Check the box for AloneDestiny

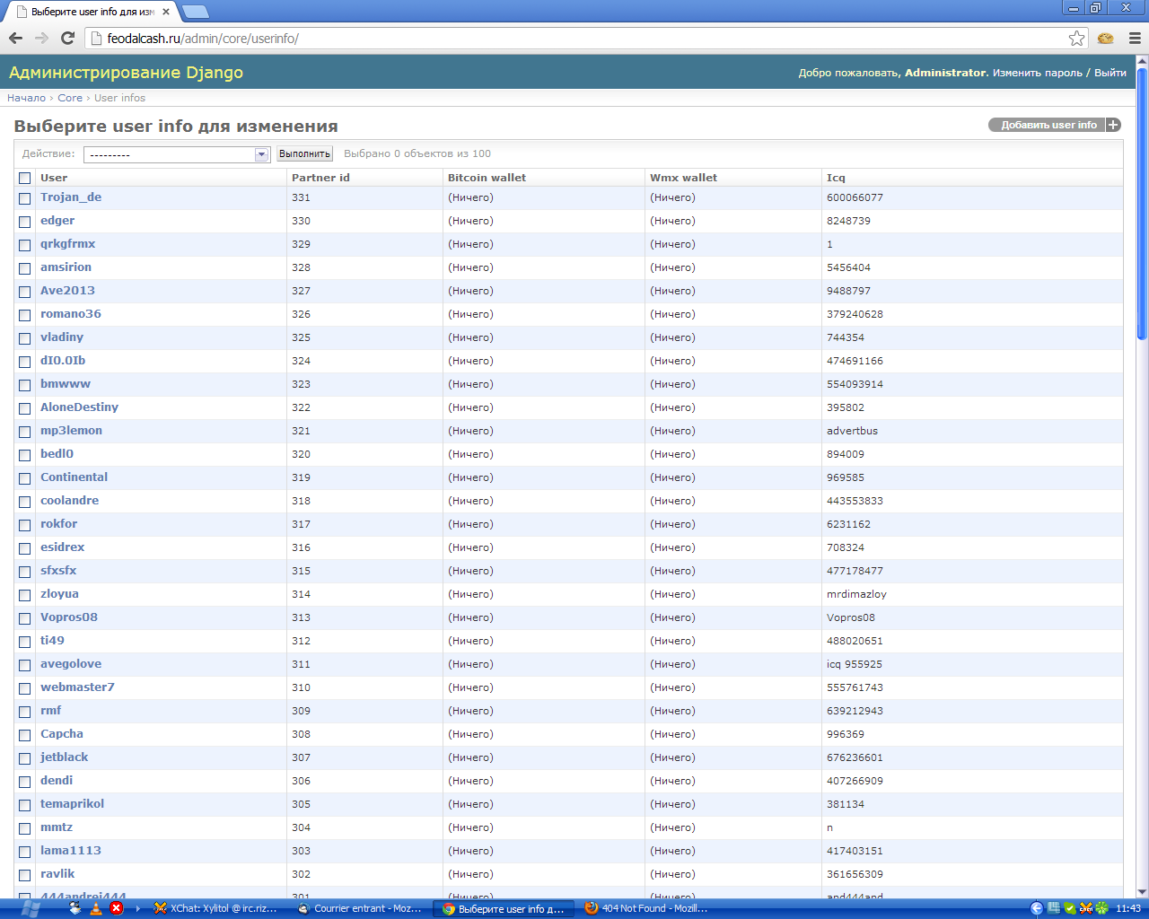pos(25,408)
